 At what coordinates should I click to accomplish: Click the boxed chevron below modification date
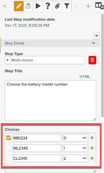coord(96,36)
